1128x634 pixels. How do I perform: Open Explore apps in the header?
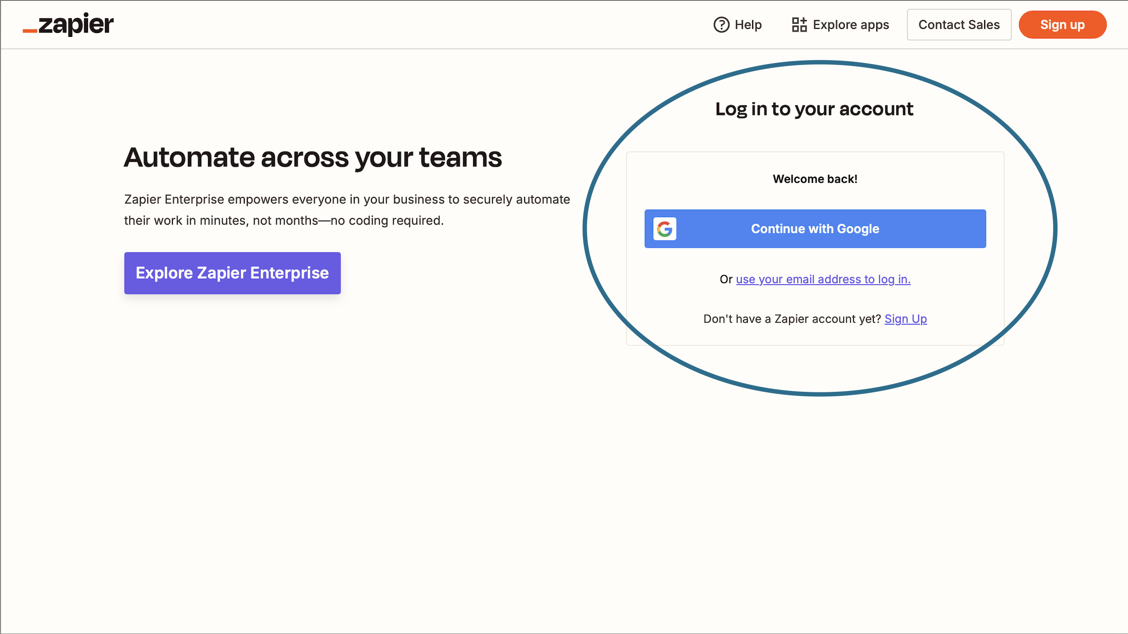[x=851, y=25]
